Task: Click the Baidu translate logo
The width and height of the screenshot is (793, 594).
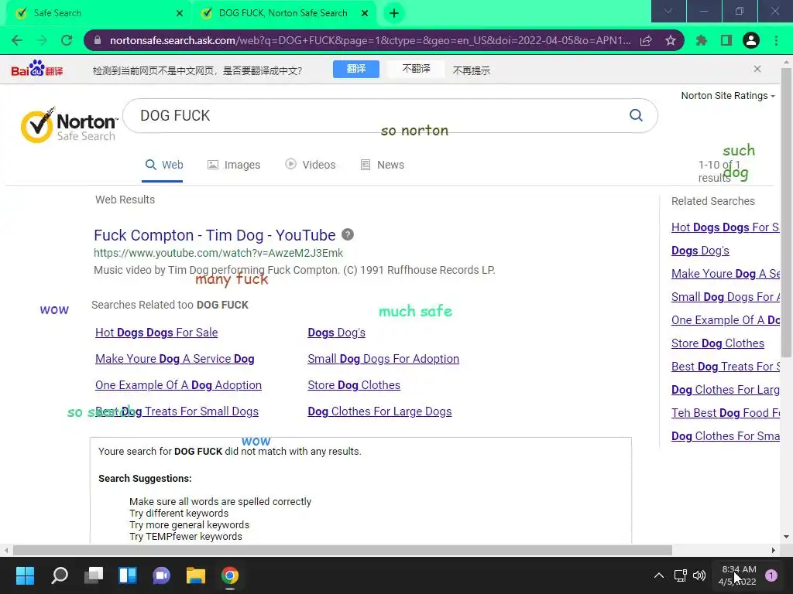Action: tap(37, 69)
